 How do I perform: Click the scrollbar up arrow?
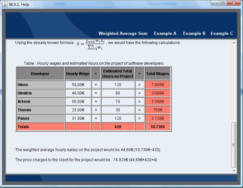pos(234,43)
